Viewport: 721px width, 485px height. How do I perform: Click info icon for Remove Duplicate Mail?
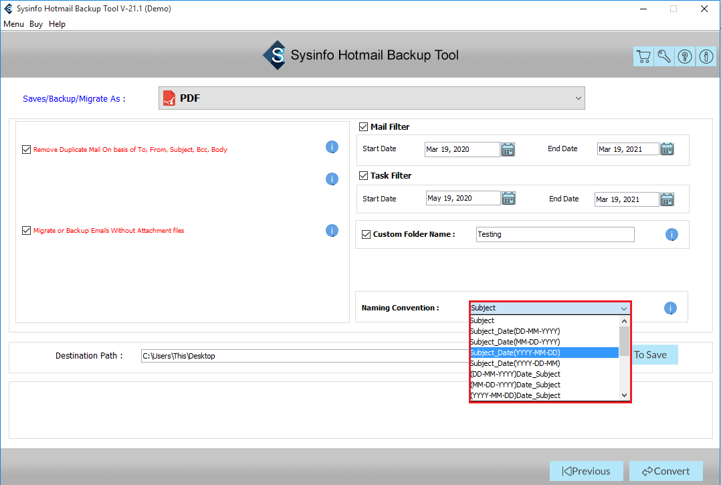coord(332,147)
